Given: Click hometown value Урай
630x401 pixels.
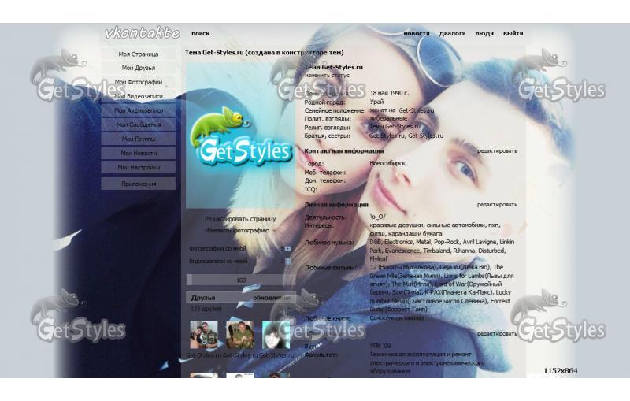Looking at the screenshot, I should click(376, 102).
